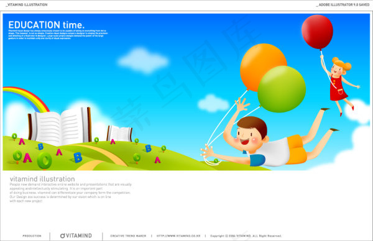Click the small open book
The height and width of the screenshot is (241, 373).
(119, 134)
